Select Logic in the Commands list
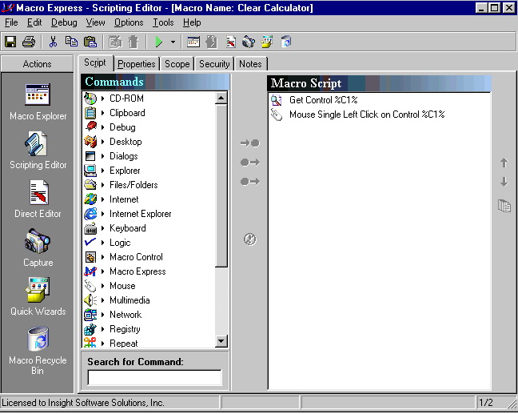Viewport: 518px width, 414px height. point(120,243)
